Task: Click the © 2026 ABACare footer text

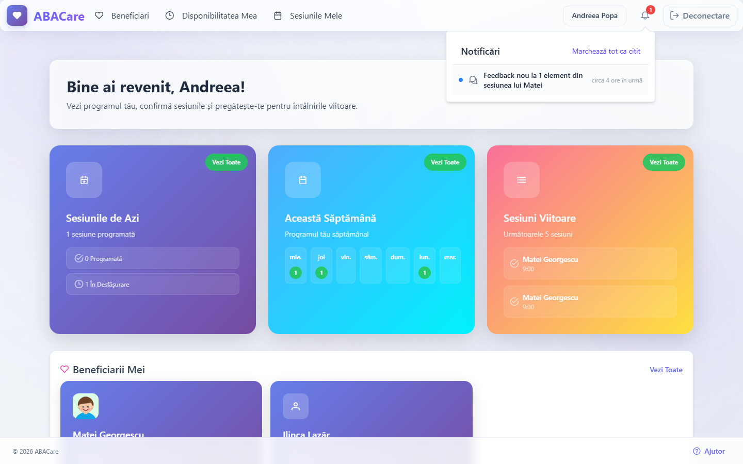Action: (x=36, y=452)
